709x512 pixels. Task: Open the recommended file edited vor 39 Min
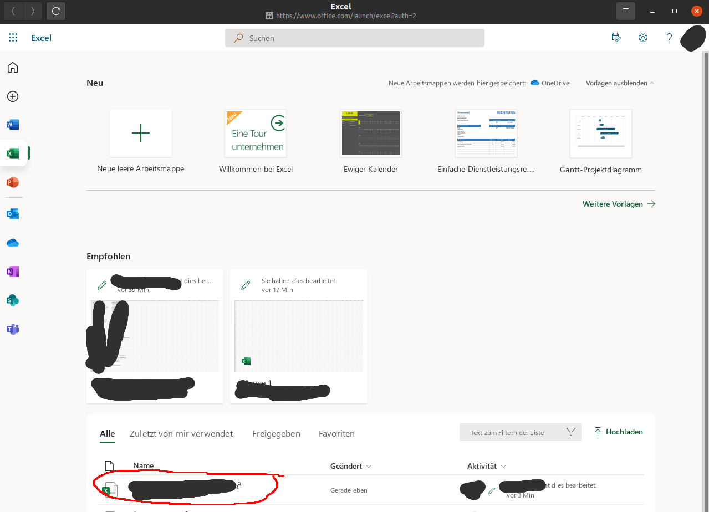(x=155, y=336)
